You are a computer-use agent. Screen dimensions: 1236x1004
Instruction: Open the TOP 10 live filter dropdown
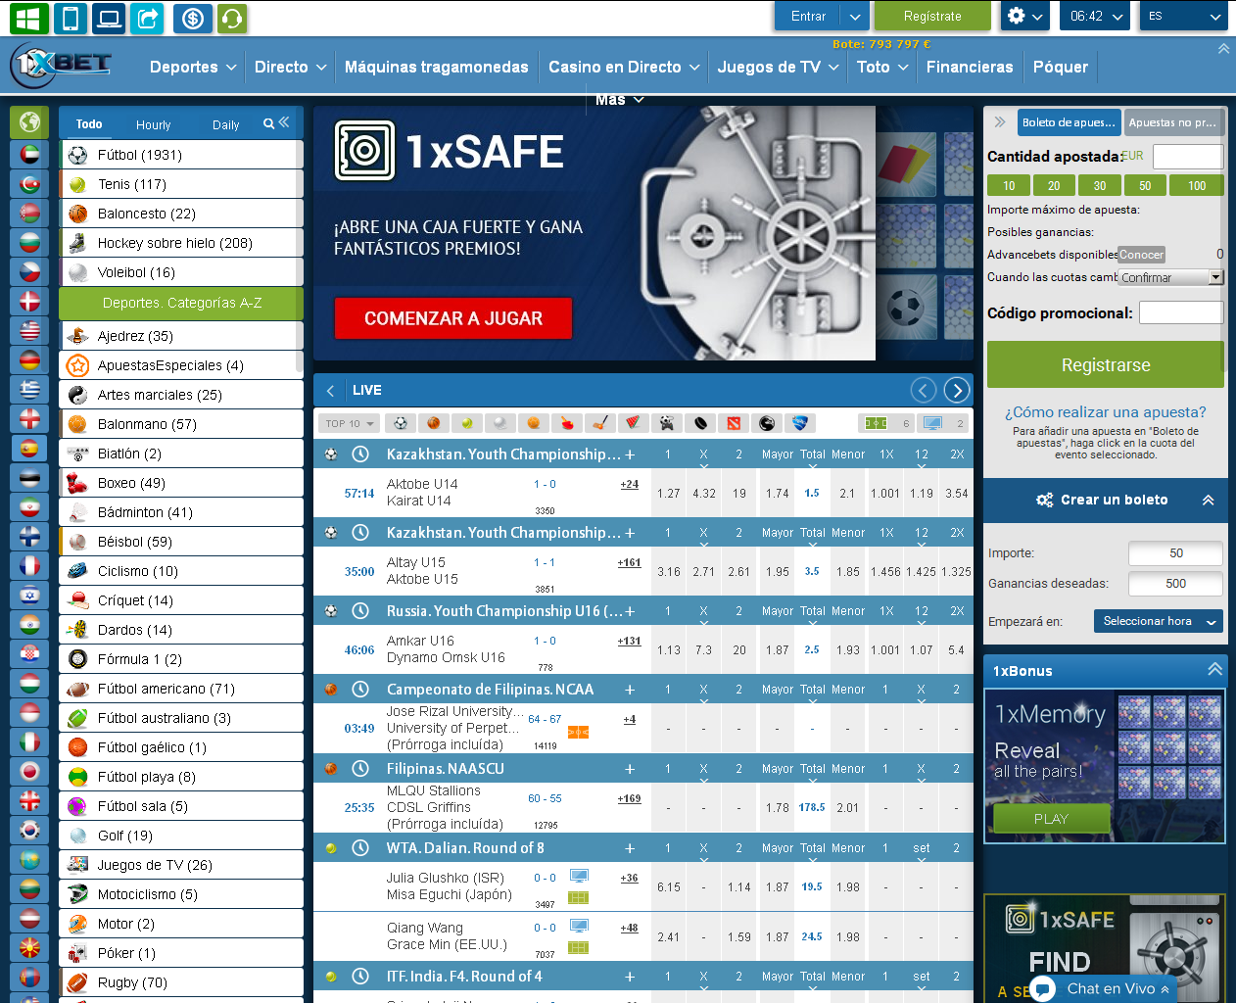point(350,423)
